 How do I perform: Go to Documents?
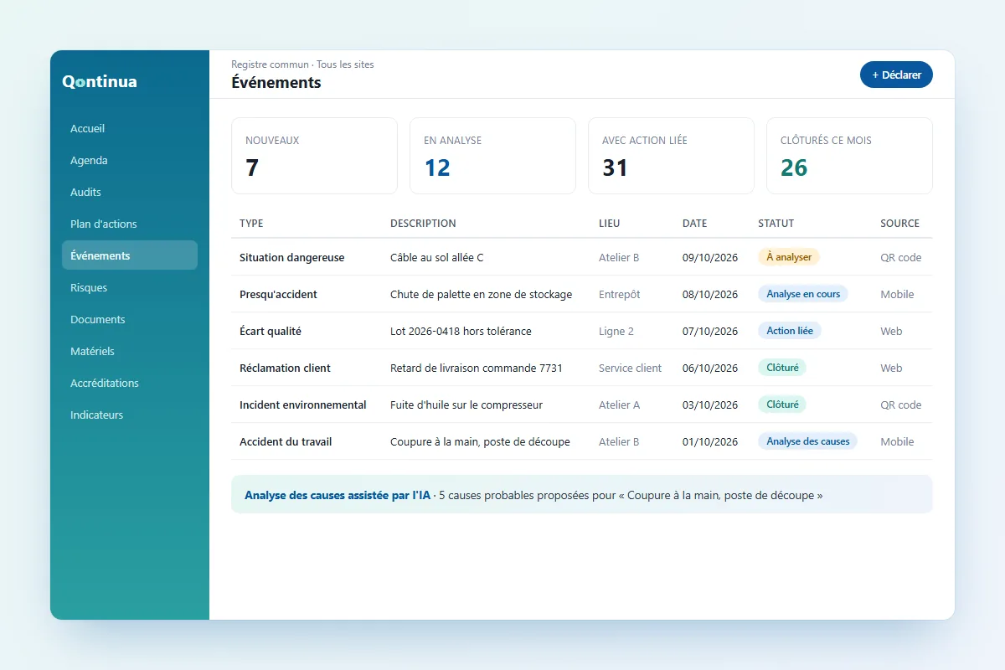pyautogui.click(x=130, y=320)
